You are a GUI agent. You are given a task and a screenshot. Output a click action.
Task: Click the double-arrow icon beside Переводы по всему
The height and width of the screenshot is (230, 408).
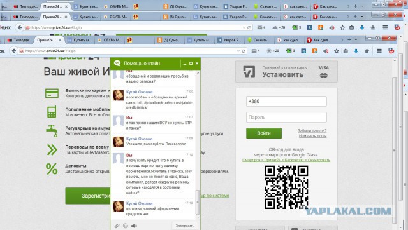click(x=52, y=149)
